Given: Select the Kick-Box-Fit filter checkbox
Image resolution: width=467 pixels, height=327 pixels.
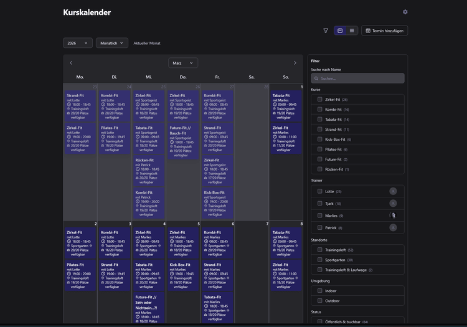Looking at the screenshot, I should click(x=320, y=140).
